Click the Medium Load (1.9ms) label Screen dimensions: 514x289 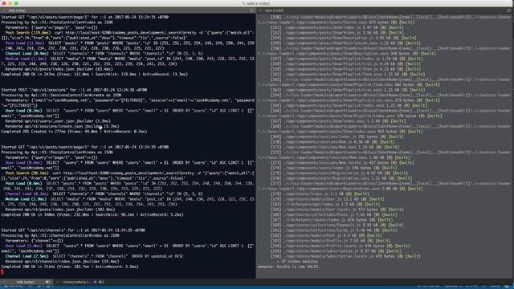click(x=26, y=199)
